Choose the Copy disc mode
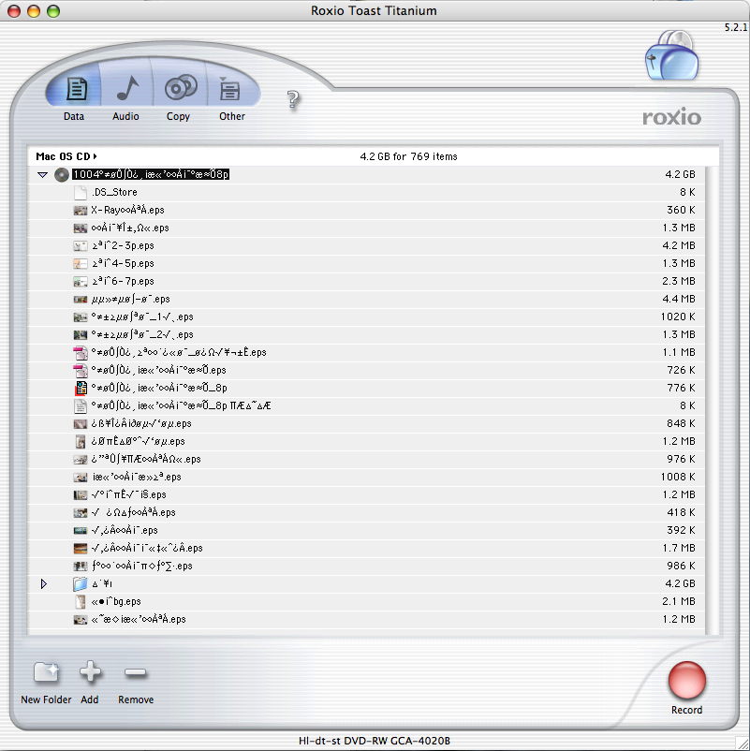Image resolution: width=750 pixels, height=751 pixels. point(179,91)
